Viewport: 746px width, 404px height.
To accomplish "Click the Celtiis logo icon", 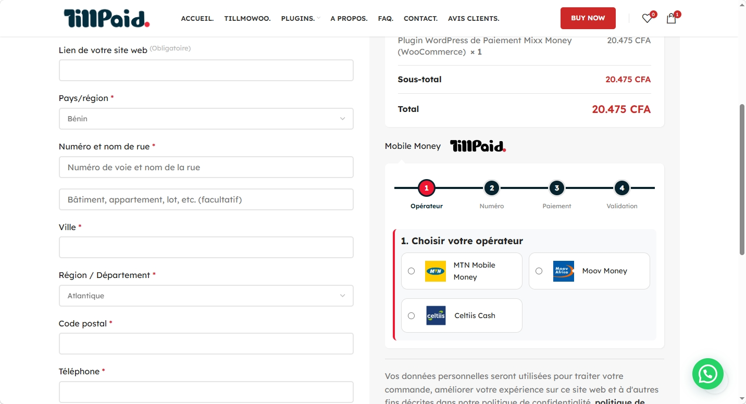I will pos(436,315).
